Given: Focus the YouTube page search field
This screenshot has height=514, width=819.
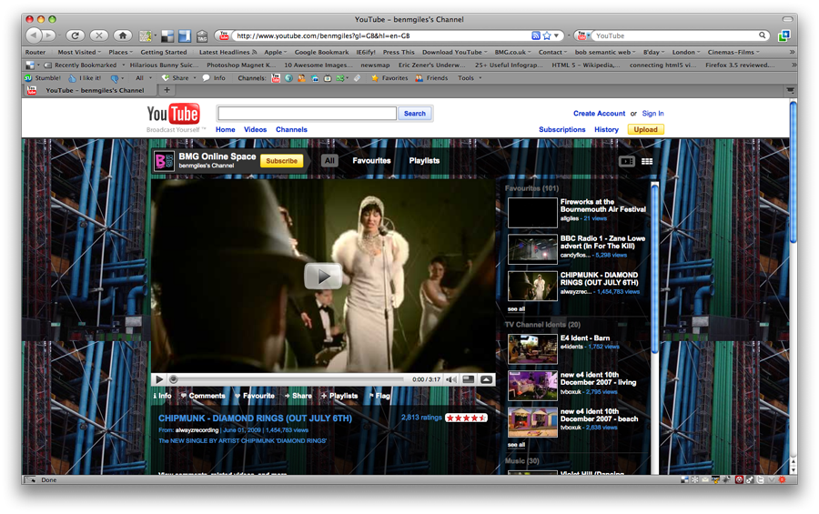Looking at the screenshot, I should 308,114.
